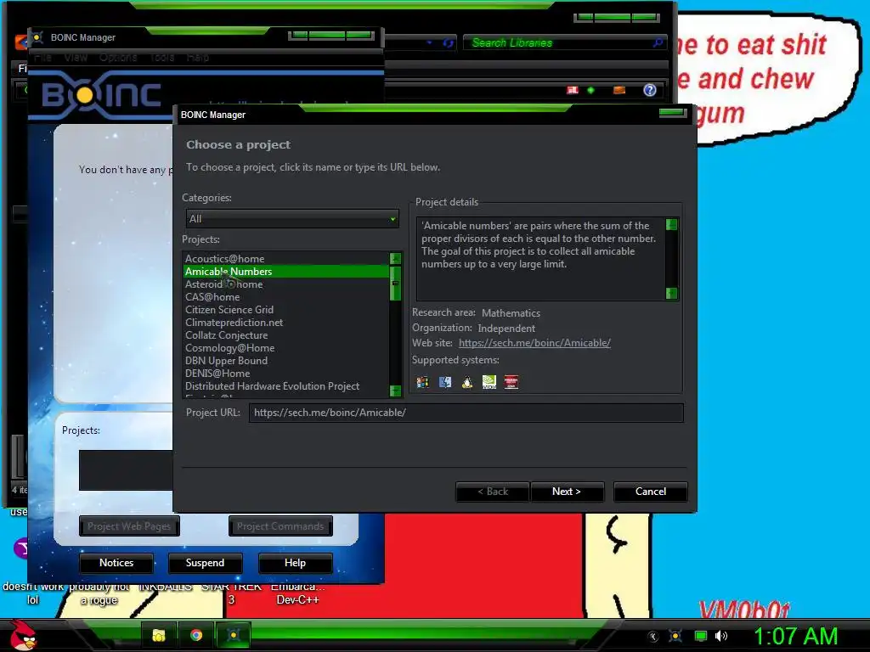870x652 pixels.
Task: Open Help menu in BOINC Manager menu bar
Action: point(197,57)
